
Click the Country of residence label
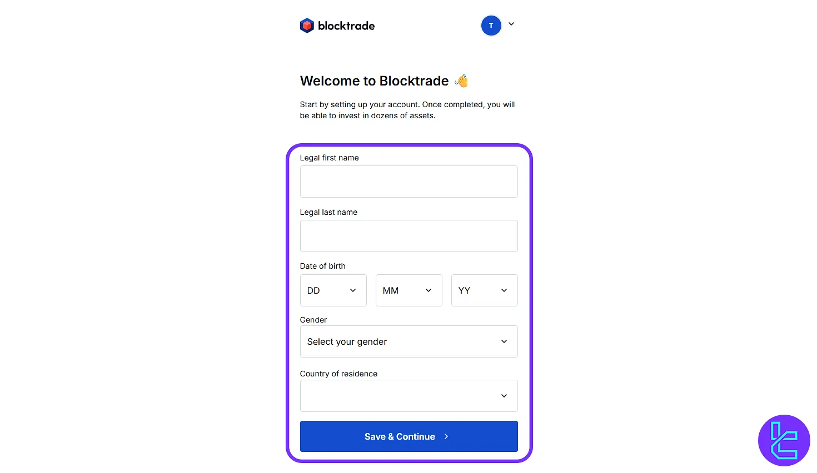[338, 374]
